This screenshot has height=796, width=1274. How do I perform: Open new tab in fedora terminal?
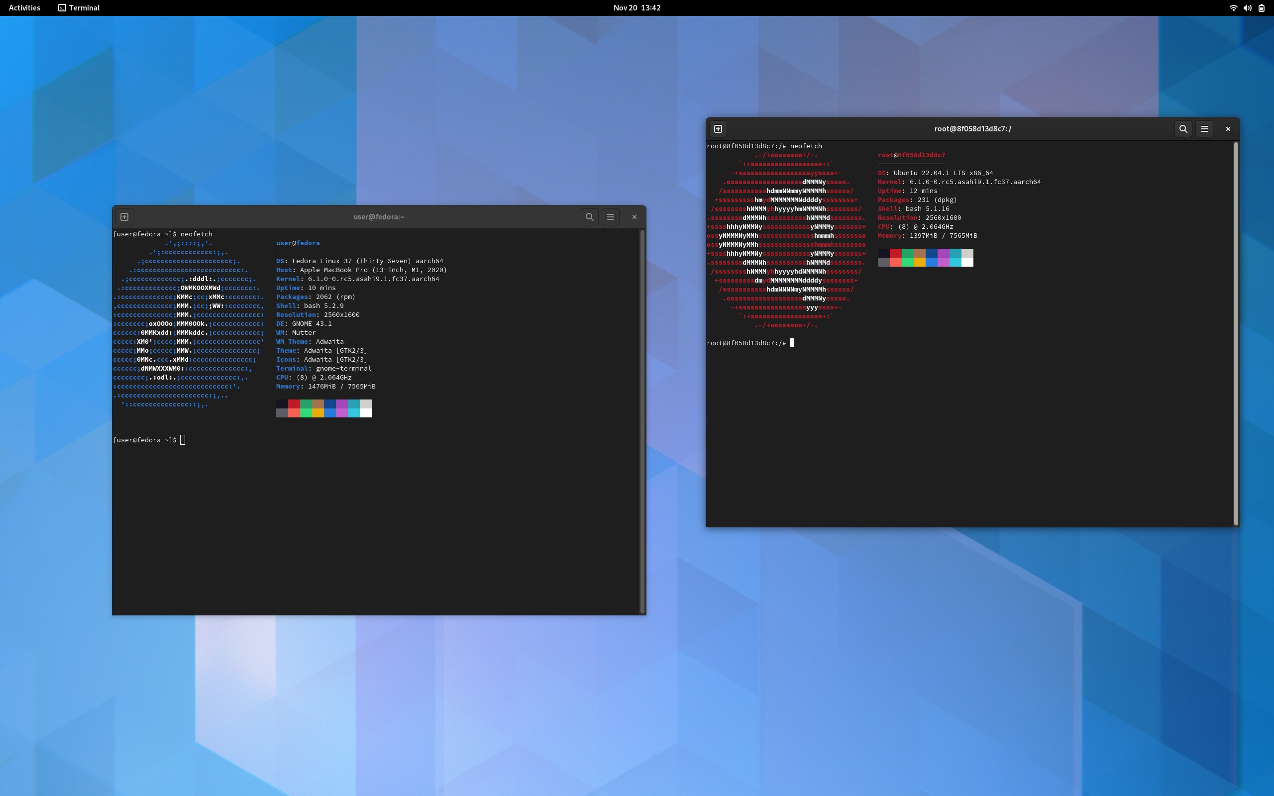click(x=125, y=217)
